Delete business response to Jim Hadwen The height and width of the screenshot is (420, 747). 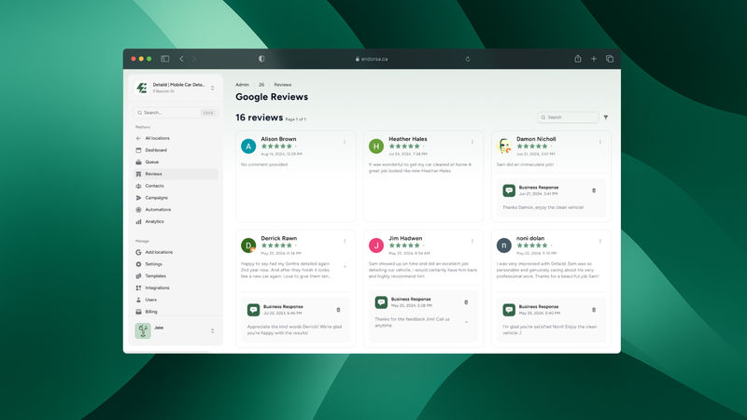click(x=466, y=302)
